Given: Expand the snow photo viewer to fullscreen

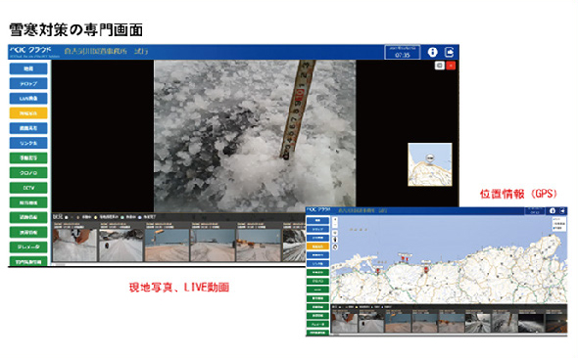Looking at the screenshot, I should [440, 66].
